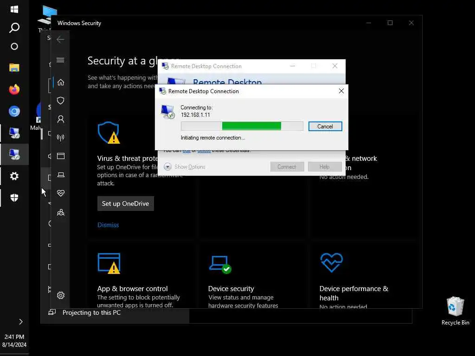This screenshot has width=475, height=356.
Task: Open the Recycle Bin desktop icon
Action: point(455,311)
